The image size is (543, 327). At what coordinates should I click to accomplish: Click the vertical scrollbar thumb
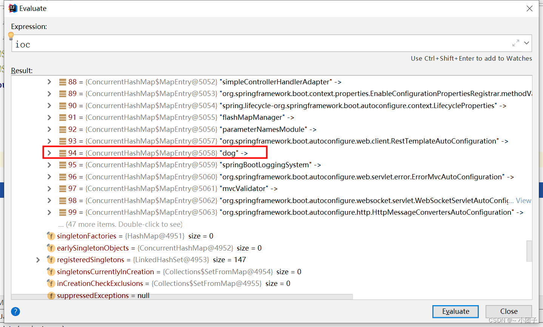click(x=529, y=251)
